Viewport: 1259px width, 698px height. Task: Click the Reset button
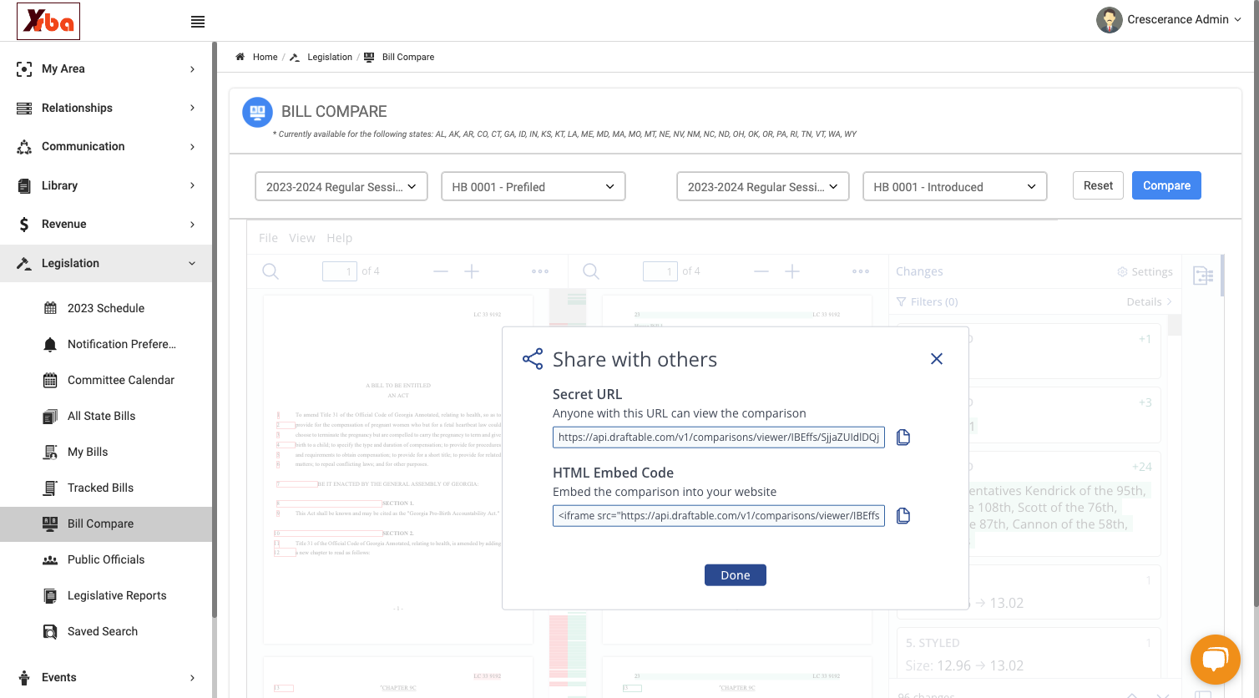tap(1098, 185)
